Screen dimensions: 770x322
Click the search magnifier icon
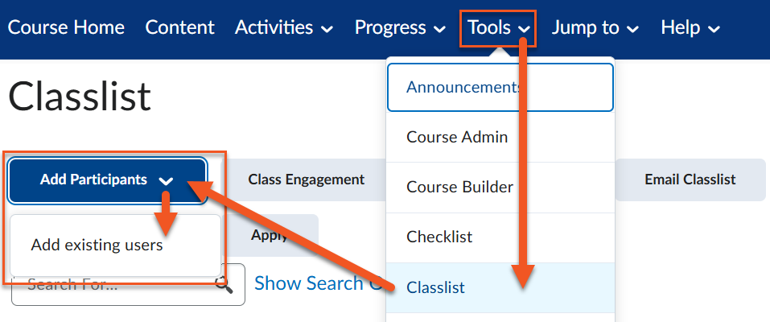[224, 285]
